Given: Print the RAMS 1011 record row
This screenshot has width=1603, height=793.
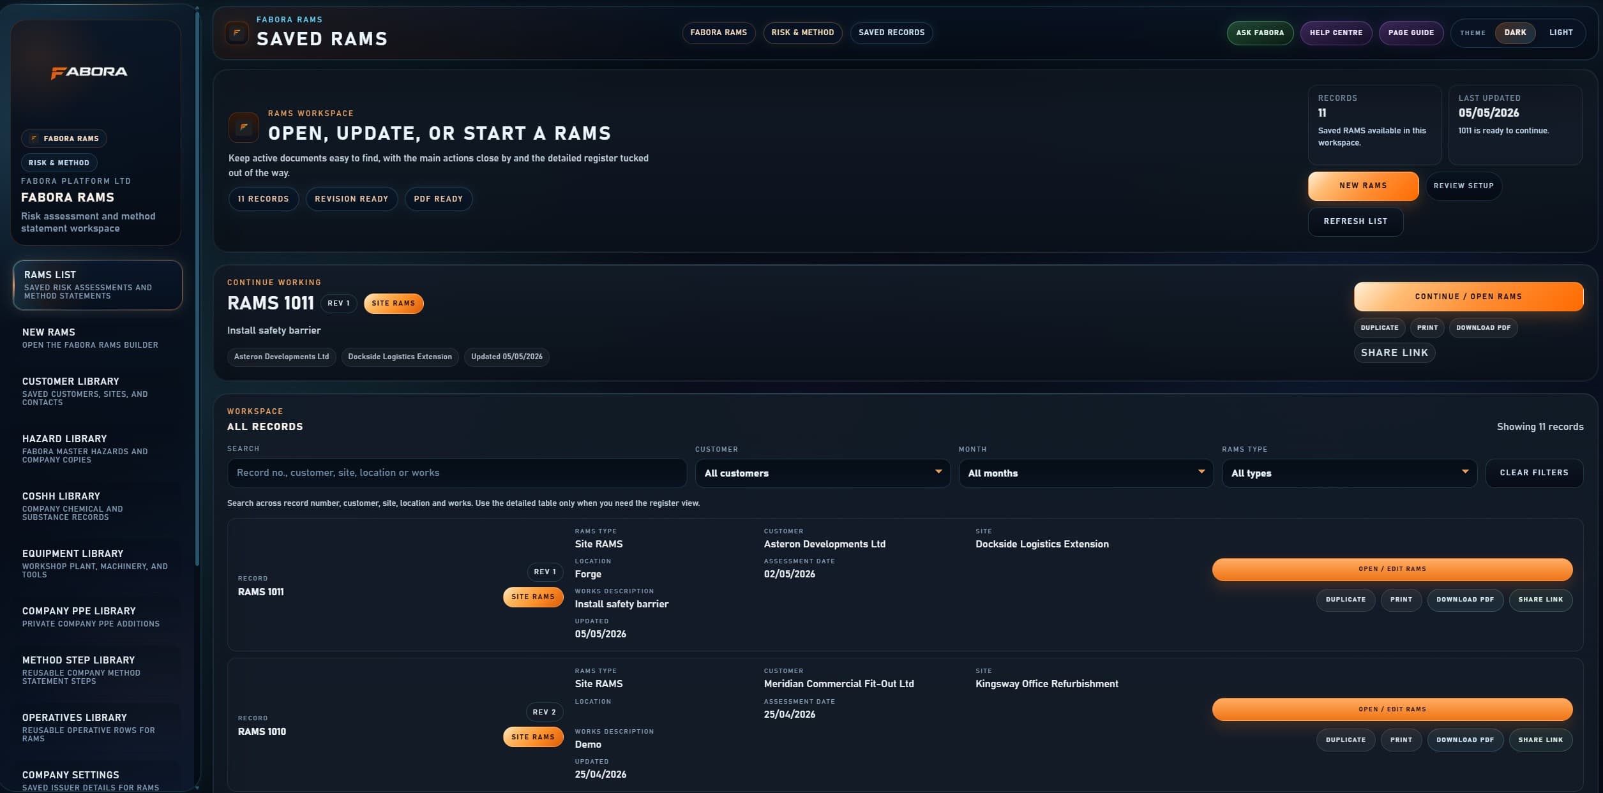Looking at the screenshot, I should [x=1401, y=600].
